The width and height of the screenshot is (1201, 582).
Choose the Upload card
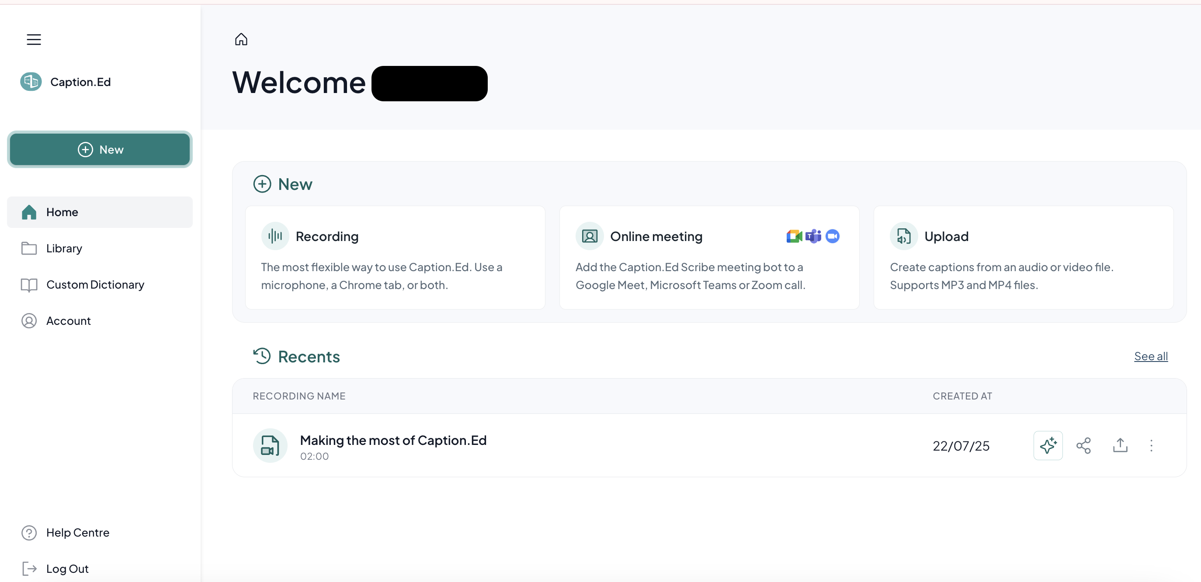point(1024,258)
